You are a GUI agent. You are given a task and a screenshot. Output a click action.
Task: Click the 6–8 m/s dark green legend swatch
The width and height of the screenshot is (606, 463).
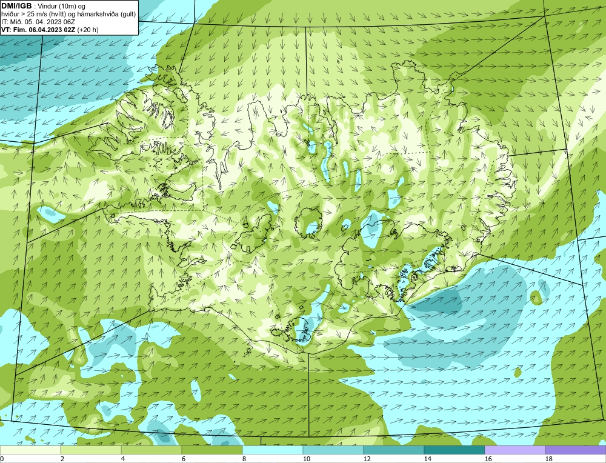click(x=211, y=450)
